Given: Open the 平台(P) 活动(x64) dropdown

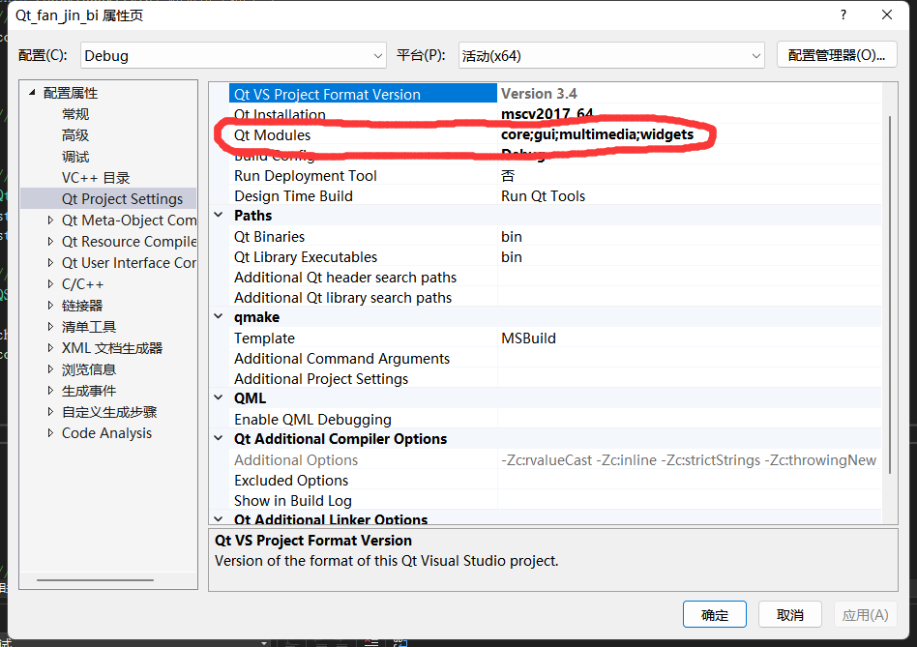Looking at the screenshot, I should (x=611, y=55).
